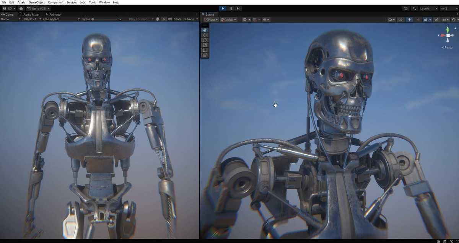The height and width of the screenshot is (243, 459).
Task: Toggle grid snapping icon
Action: (x=254, y=20)
